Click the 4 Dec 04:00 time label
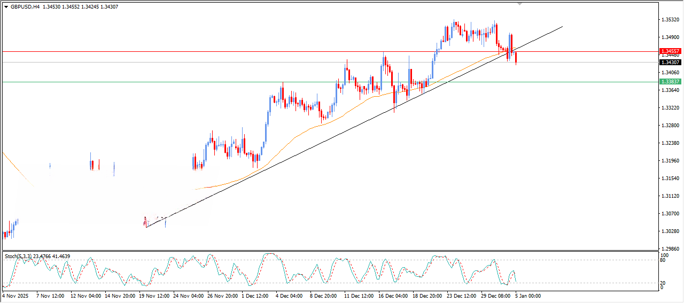The image size is (684, 303). point(289,295)
